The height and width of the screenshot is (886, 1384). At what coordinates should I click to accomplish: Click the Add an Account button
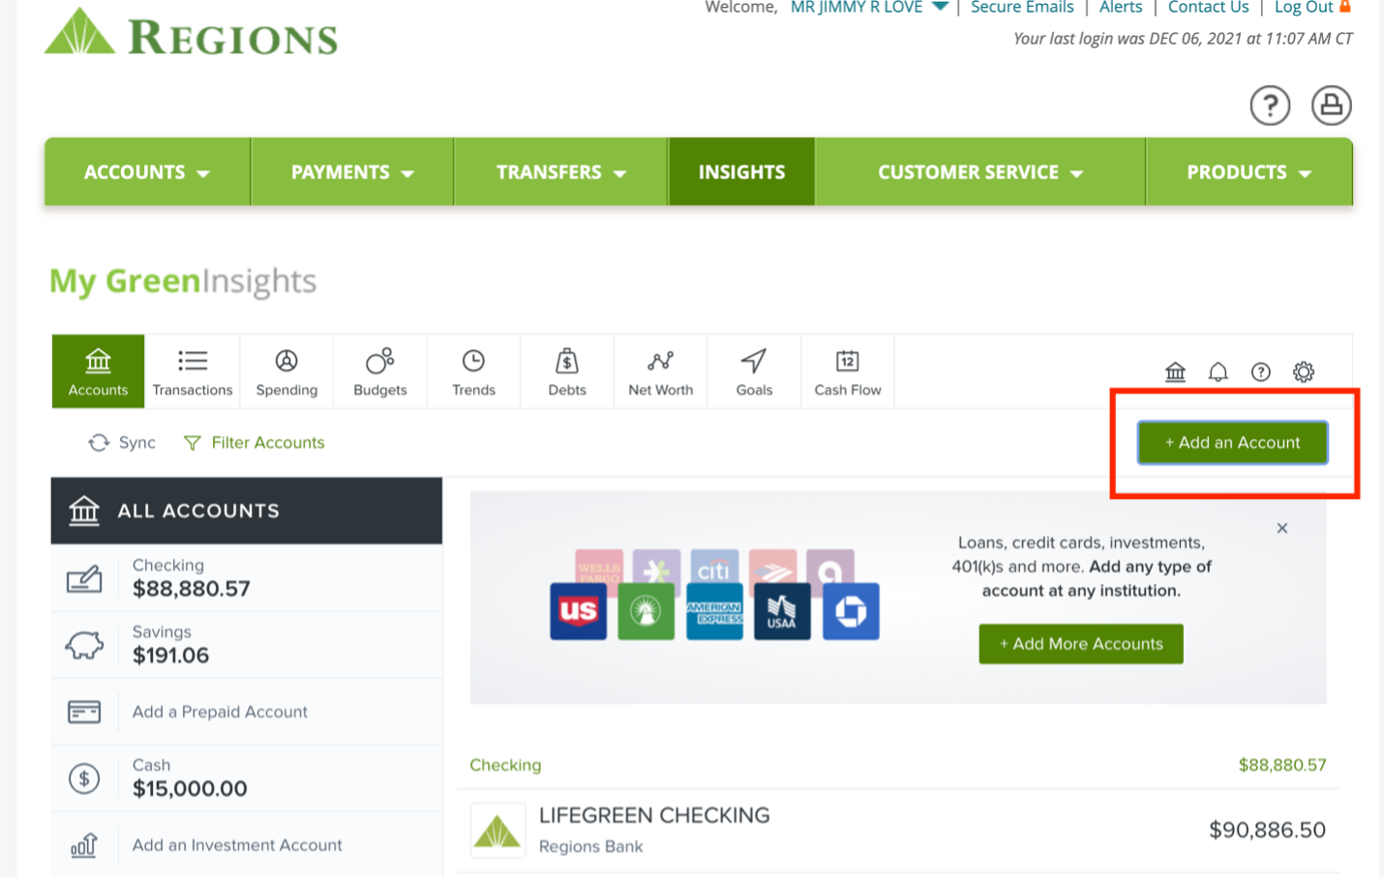1232,442
